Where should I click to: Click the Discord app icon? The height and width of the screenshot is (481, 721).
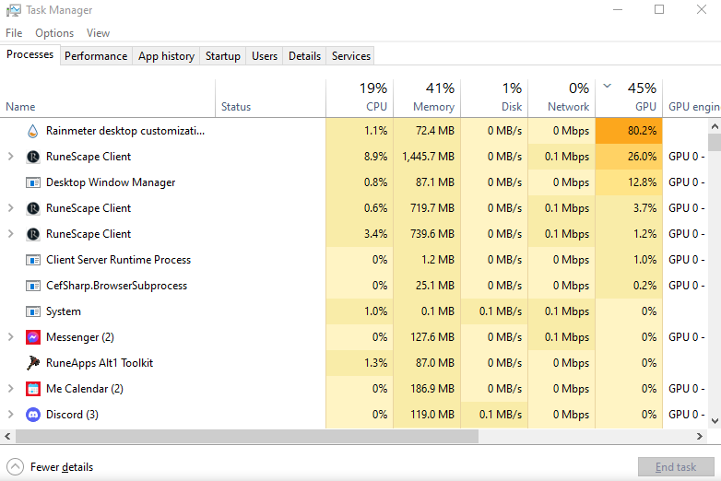(32, 415)
